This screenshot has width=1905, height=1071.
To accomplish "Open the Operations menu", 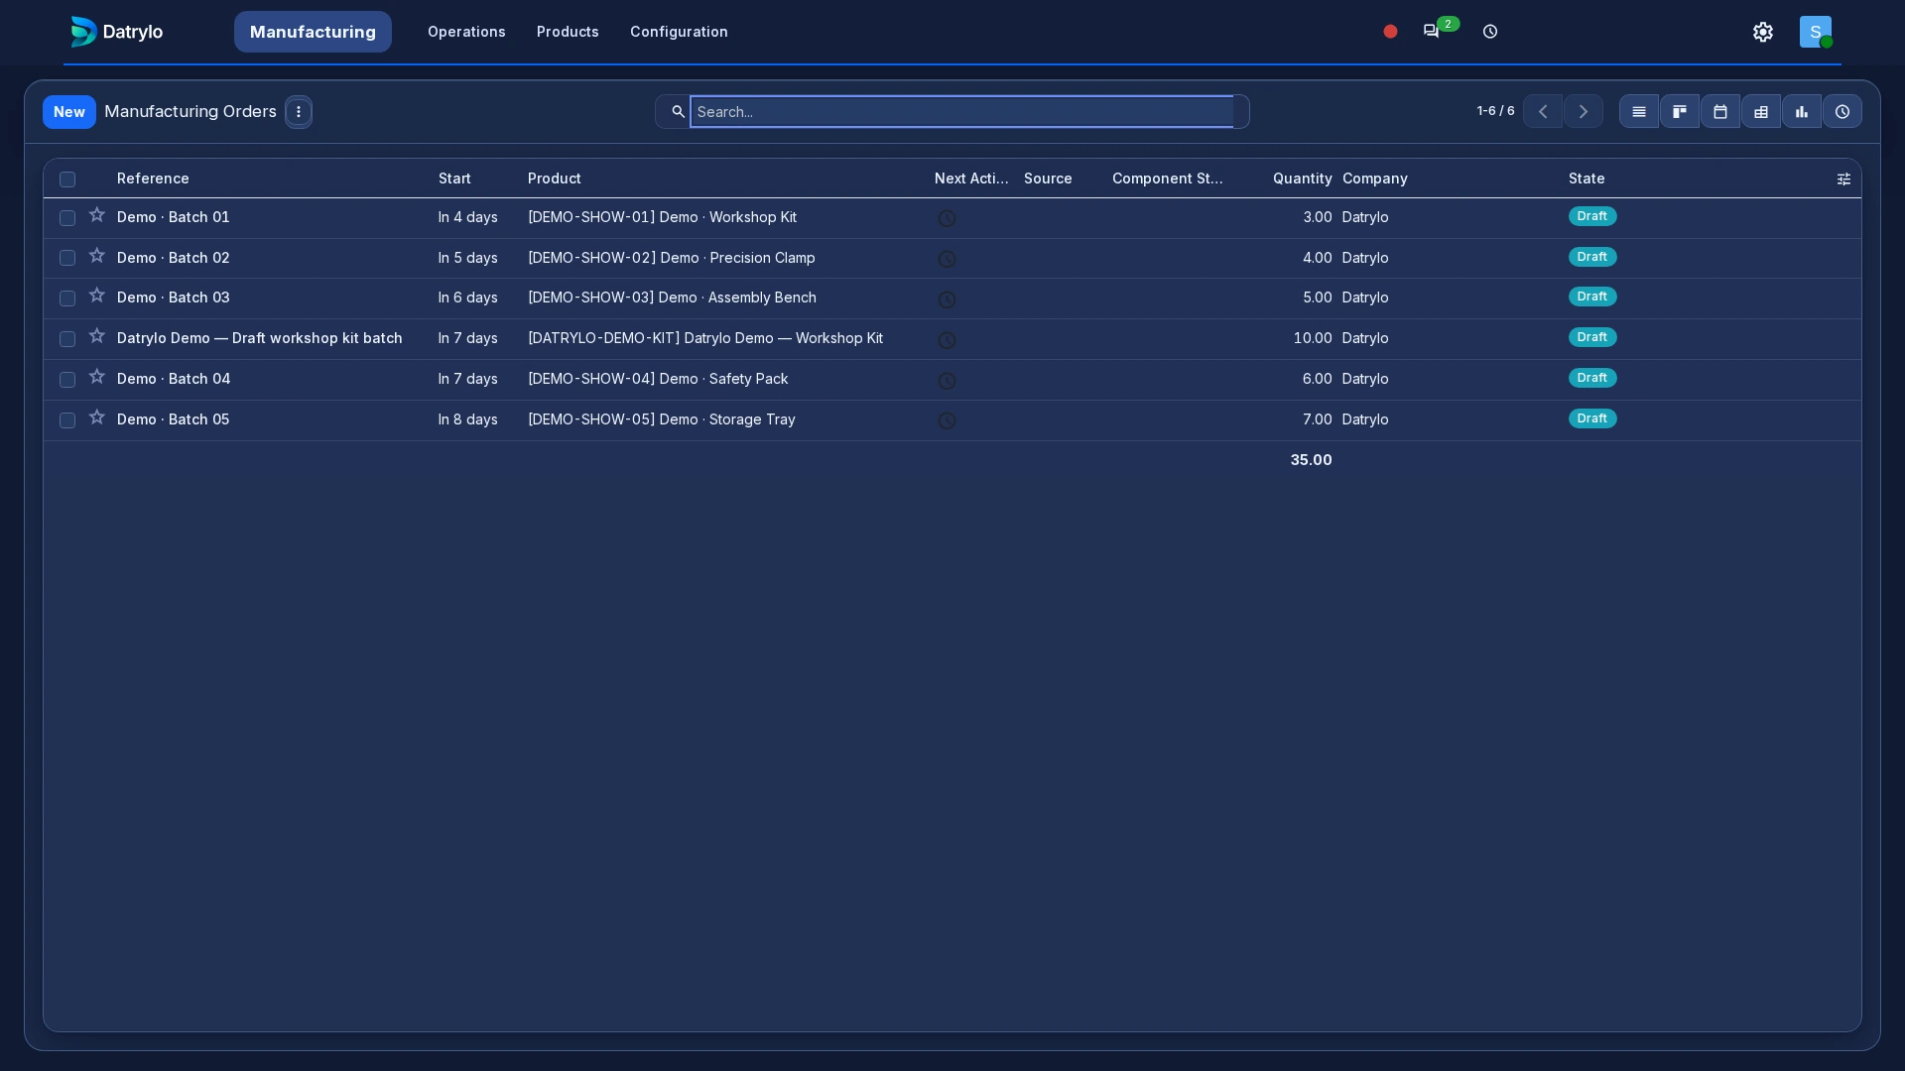I will pyautogui.click(x=466, y=32).
